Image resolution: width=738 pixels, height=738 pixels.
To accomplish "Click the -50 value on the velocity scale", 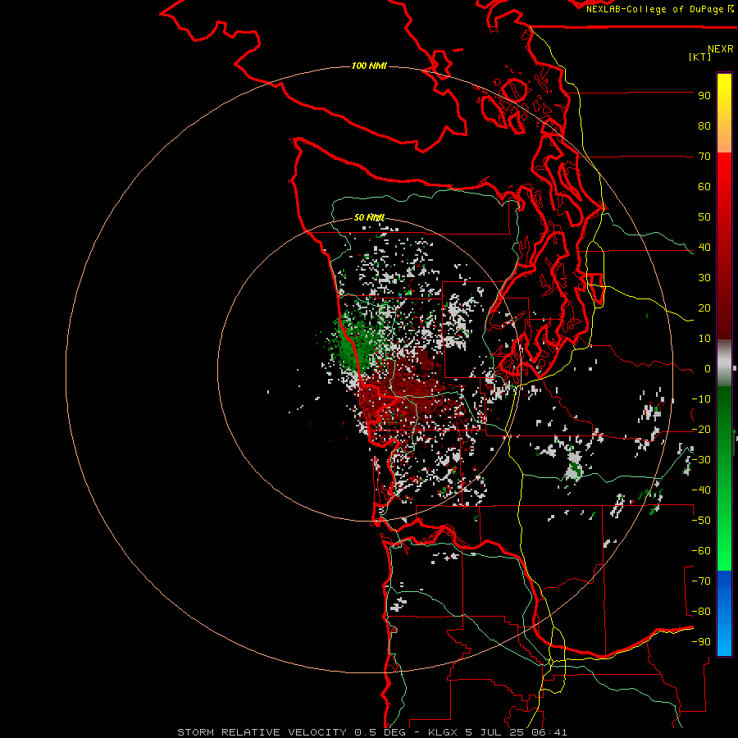I will click(701, 521).
